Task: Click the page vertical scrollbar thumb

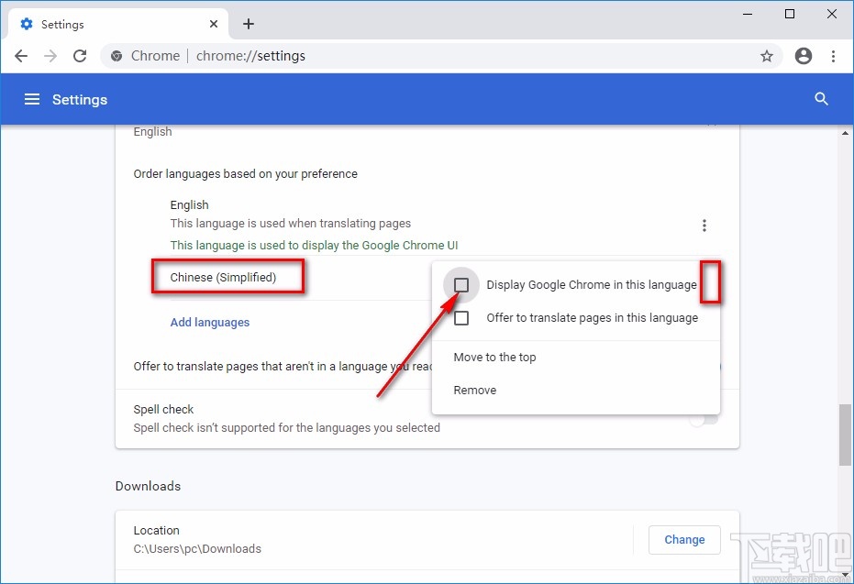Action: coord(845,435)
